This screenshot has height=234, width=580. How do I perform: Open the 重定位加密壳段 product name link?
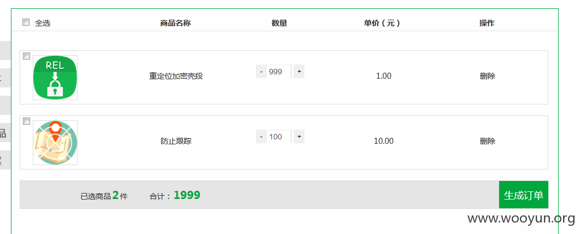(x=176, y=76)
